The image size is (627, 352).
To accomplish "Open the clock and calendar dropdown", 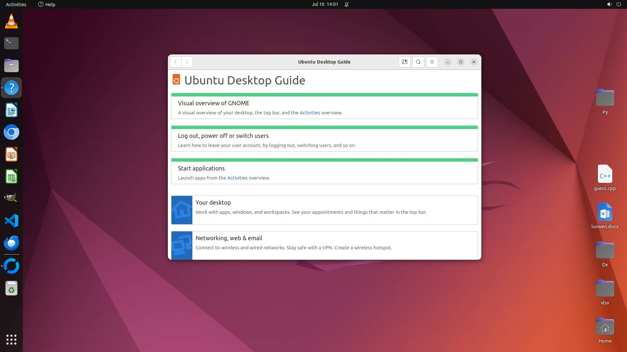I will pyautogui.click(x=325, y=4).
